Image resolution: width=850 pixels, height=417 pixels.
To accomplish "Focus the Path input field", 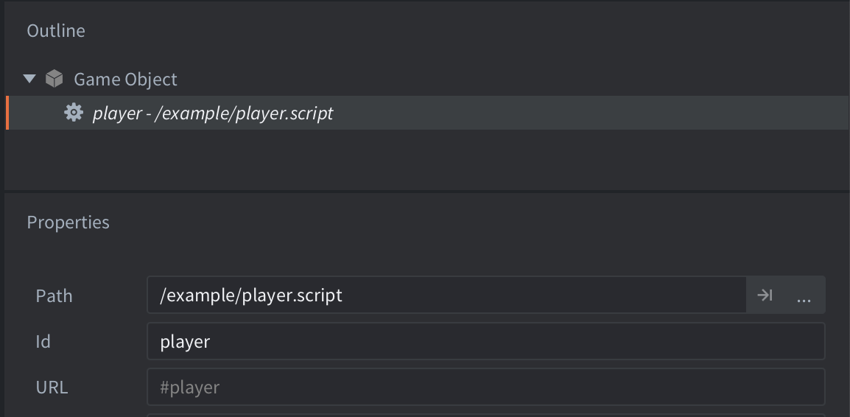I will (x=446, y=295).
